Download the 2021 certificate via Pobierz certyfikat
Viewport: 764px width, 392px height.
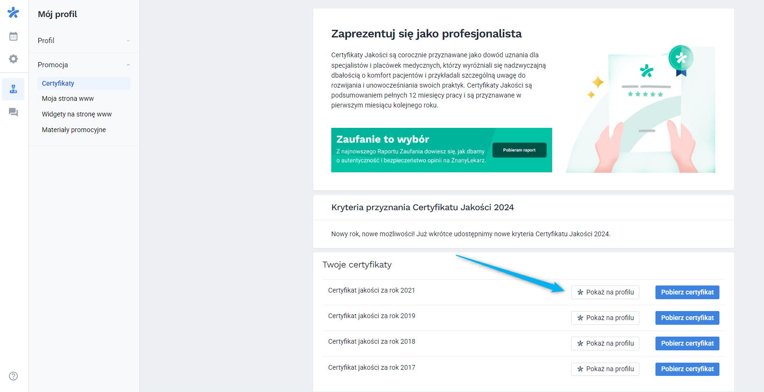[x=687, y=292]
